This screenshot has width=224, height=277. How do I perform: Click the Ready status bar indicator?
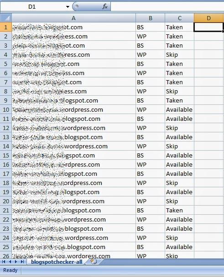click(10, 270)
